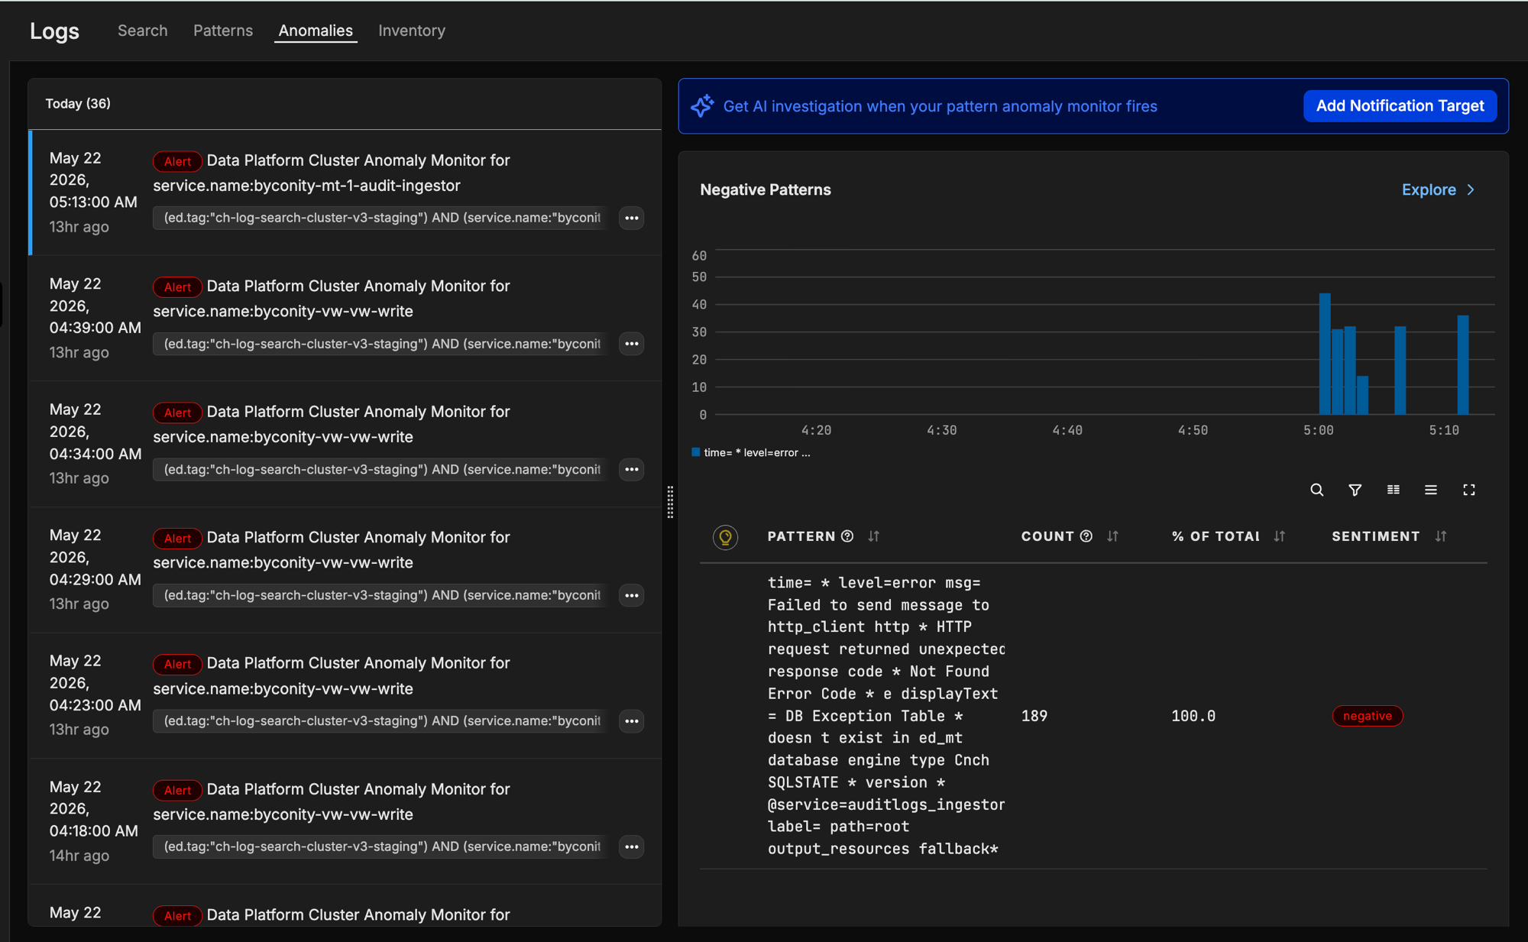Open more options for 04:29:00 AM alert
The image size is (1528, 942).
(x=631, y=595)
